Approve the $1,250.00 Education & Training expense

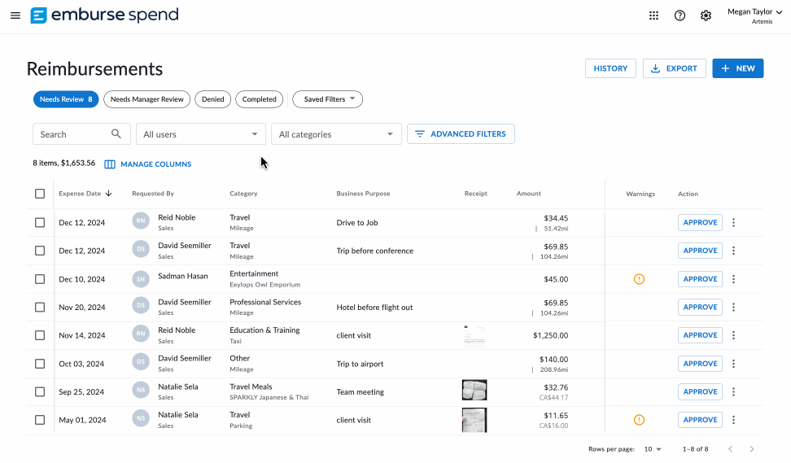(700, 335)
